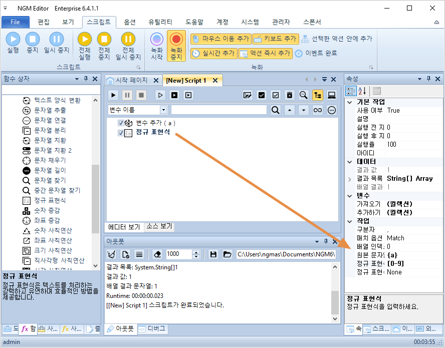Open 속성 panel dropdown arrow

420,79
